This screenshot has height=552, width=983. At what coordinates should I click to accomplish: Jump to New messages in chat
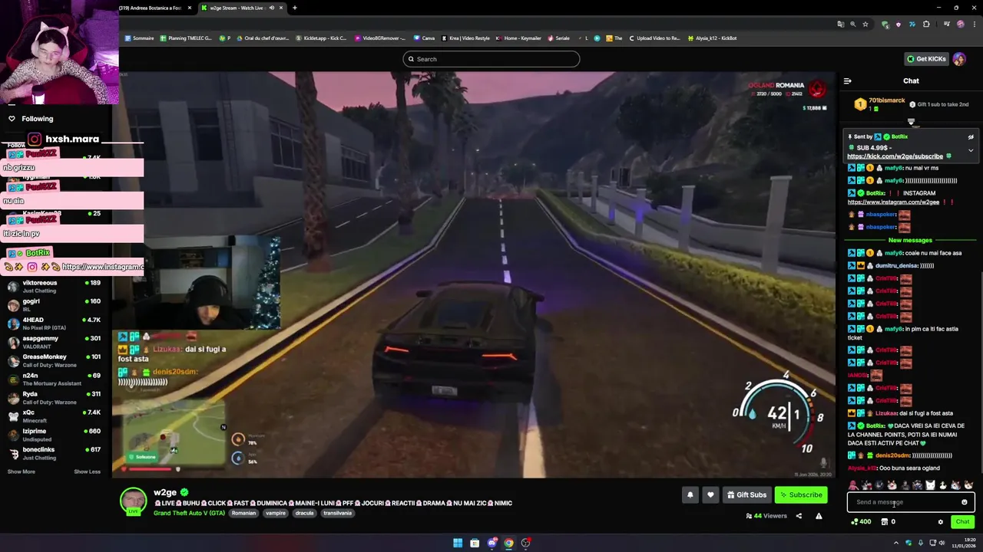(x=910, y=240)
